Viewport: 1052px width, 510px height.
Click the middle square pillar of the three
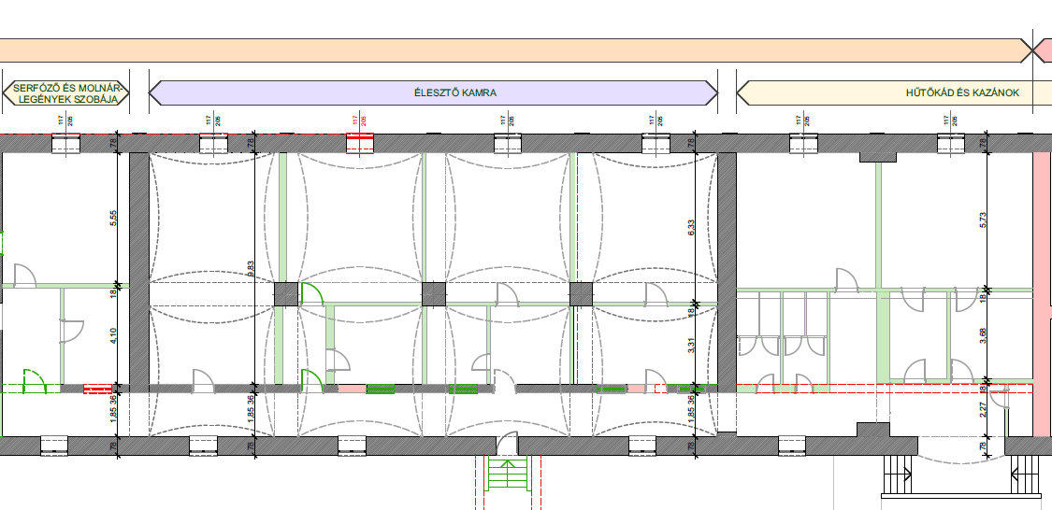[x=433, y=294]
